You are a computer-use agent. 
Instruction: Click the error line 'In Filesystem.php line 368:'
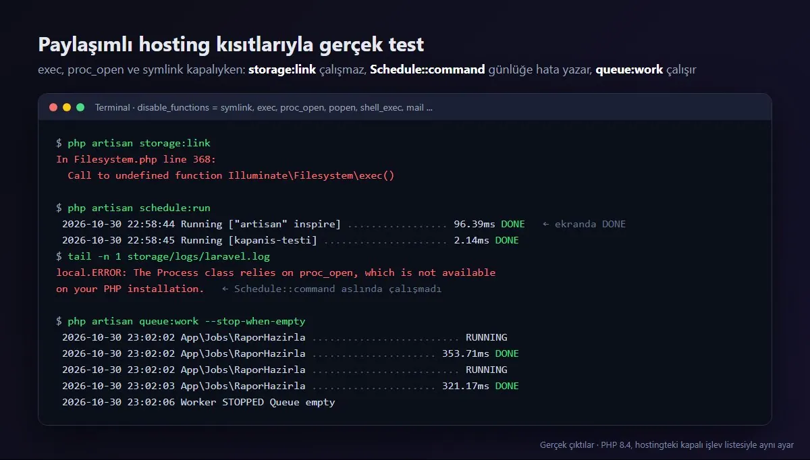pyautogui.click(x=136, y=159)
